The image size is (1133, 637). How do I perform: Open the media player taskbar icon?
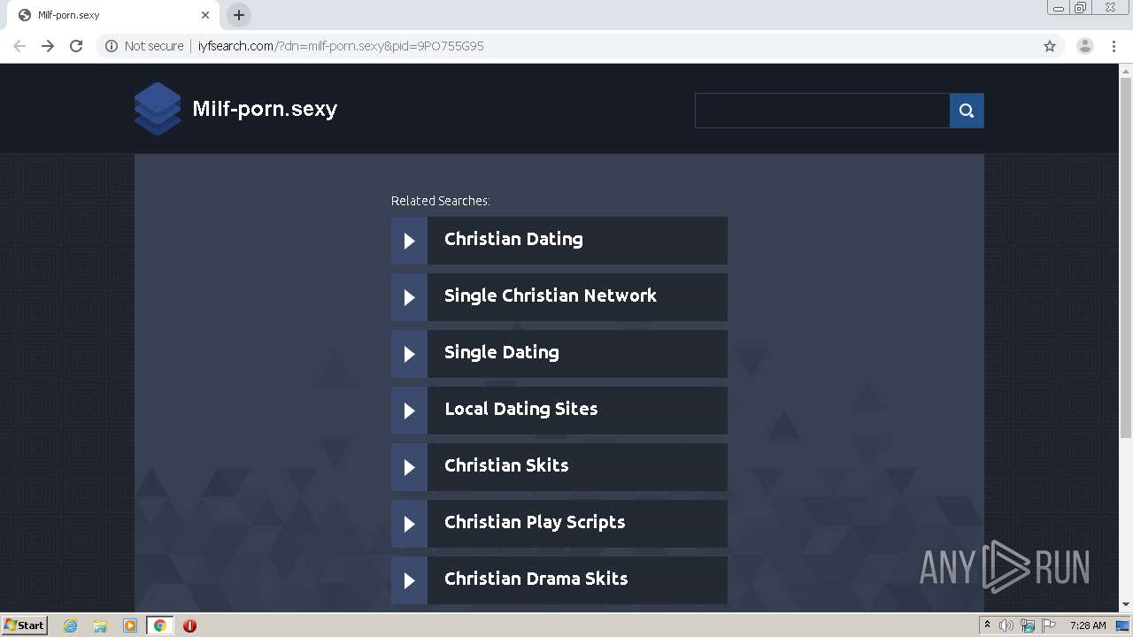pos(130,625)
